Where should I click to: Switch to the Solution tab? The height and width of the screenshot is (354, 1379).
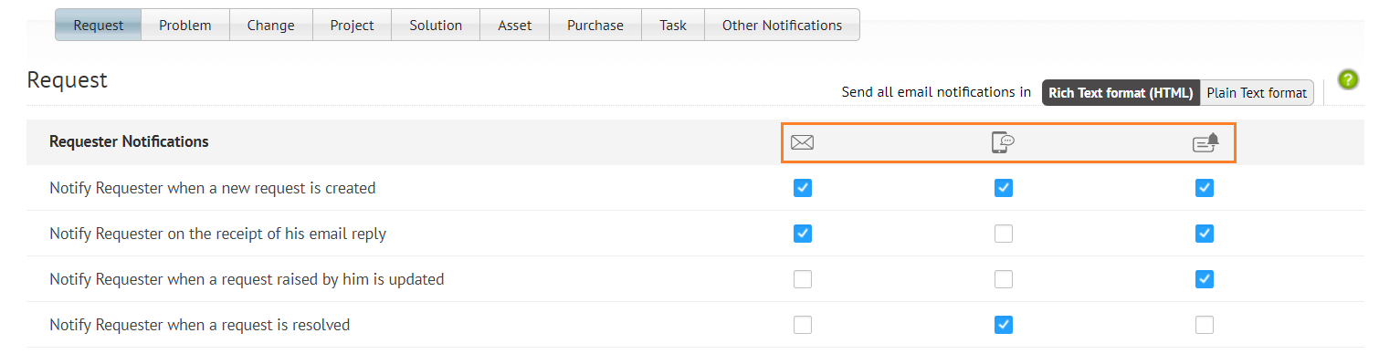click(x=436, y=26)
